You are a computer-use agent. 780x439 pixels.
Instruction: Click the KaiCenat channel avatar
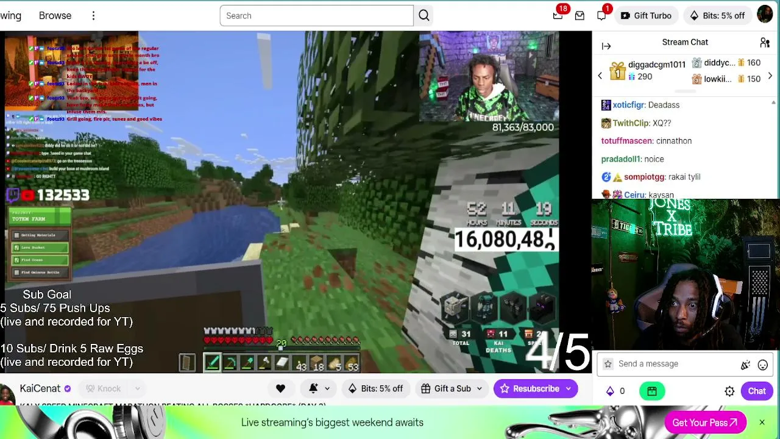point(7,393)
